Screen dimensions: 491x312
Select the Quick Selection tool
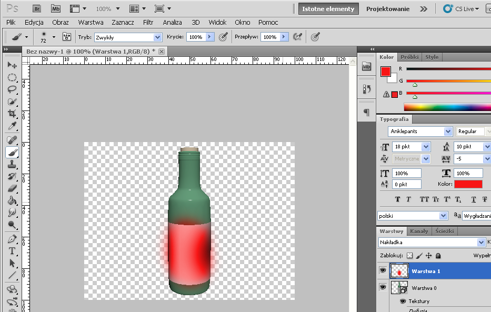click(12, 102)
